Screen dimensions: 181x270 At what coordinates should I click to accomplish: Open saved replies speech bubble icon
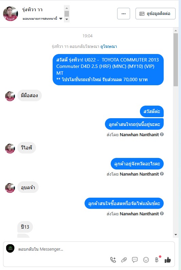click(135, 260)
